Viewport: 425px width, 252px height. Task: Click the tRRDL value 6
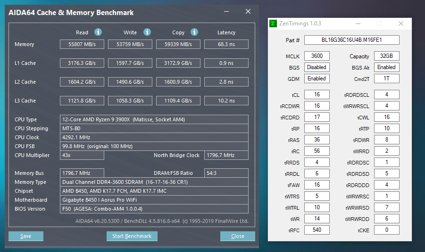click(x=317, y=173)
